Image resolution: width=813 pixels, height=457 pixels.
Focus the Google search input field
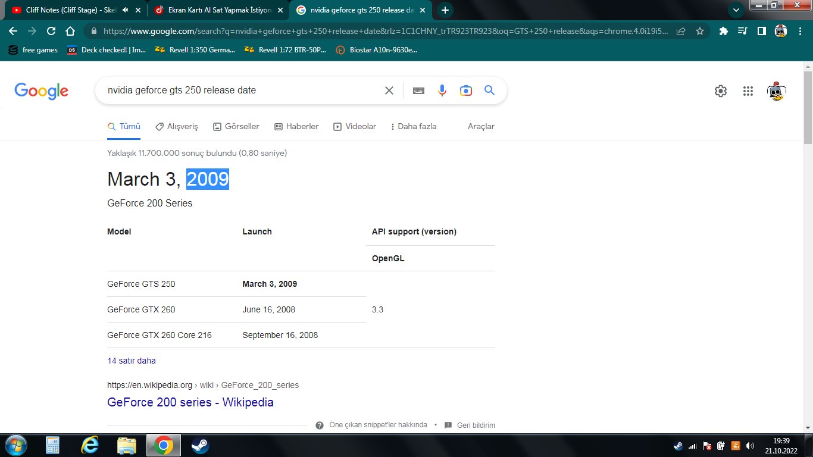(242, 90)
